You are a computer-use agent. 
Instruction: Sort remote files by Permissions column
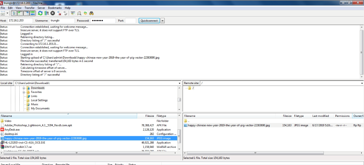tap(343, 116)
